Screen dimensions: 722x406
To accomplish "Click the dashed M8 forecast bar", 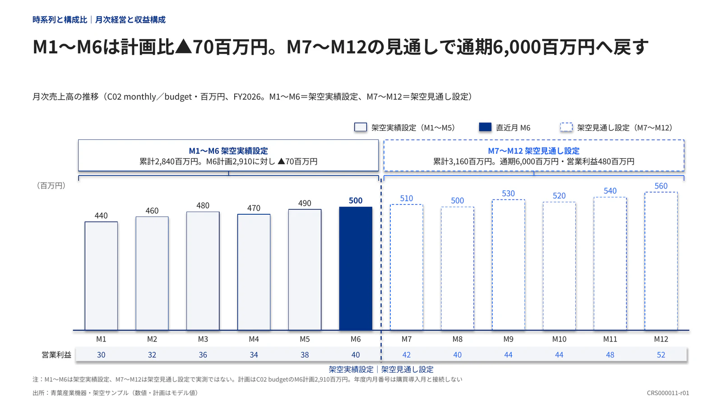I will (458, 268).
